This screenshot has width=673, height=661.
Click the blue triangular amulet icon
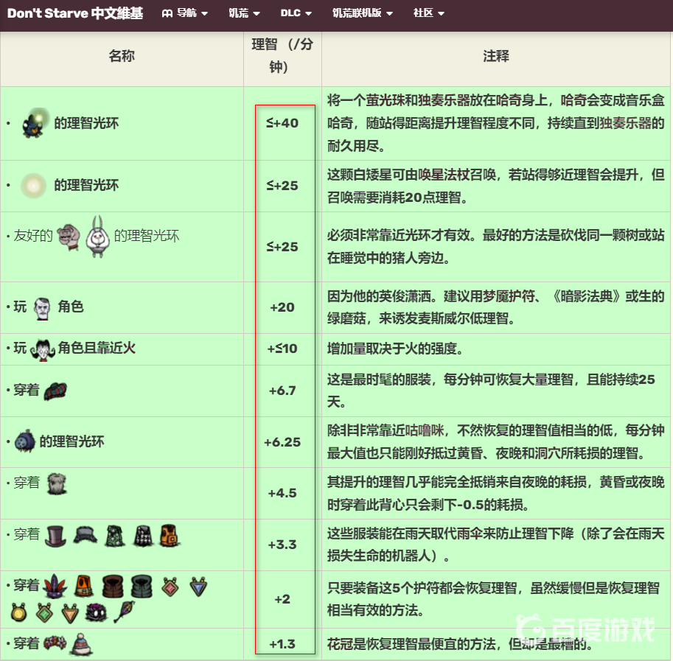point(198,587)
